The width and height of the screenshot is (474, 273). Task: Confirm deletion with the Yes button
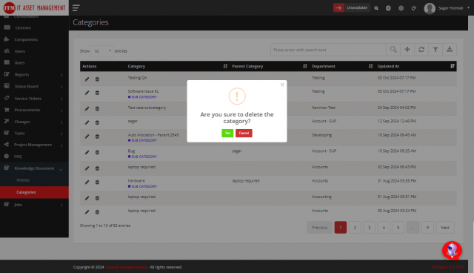click(x=227, y=134)
